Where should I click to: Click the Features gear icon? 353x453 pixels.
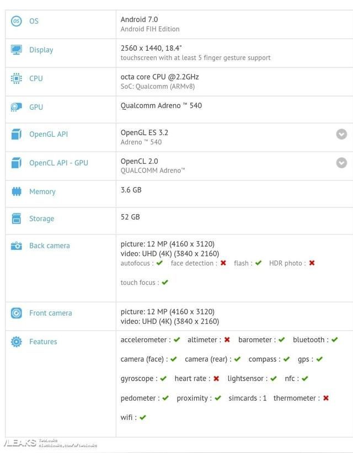tap(17, 342)
